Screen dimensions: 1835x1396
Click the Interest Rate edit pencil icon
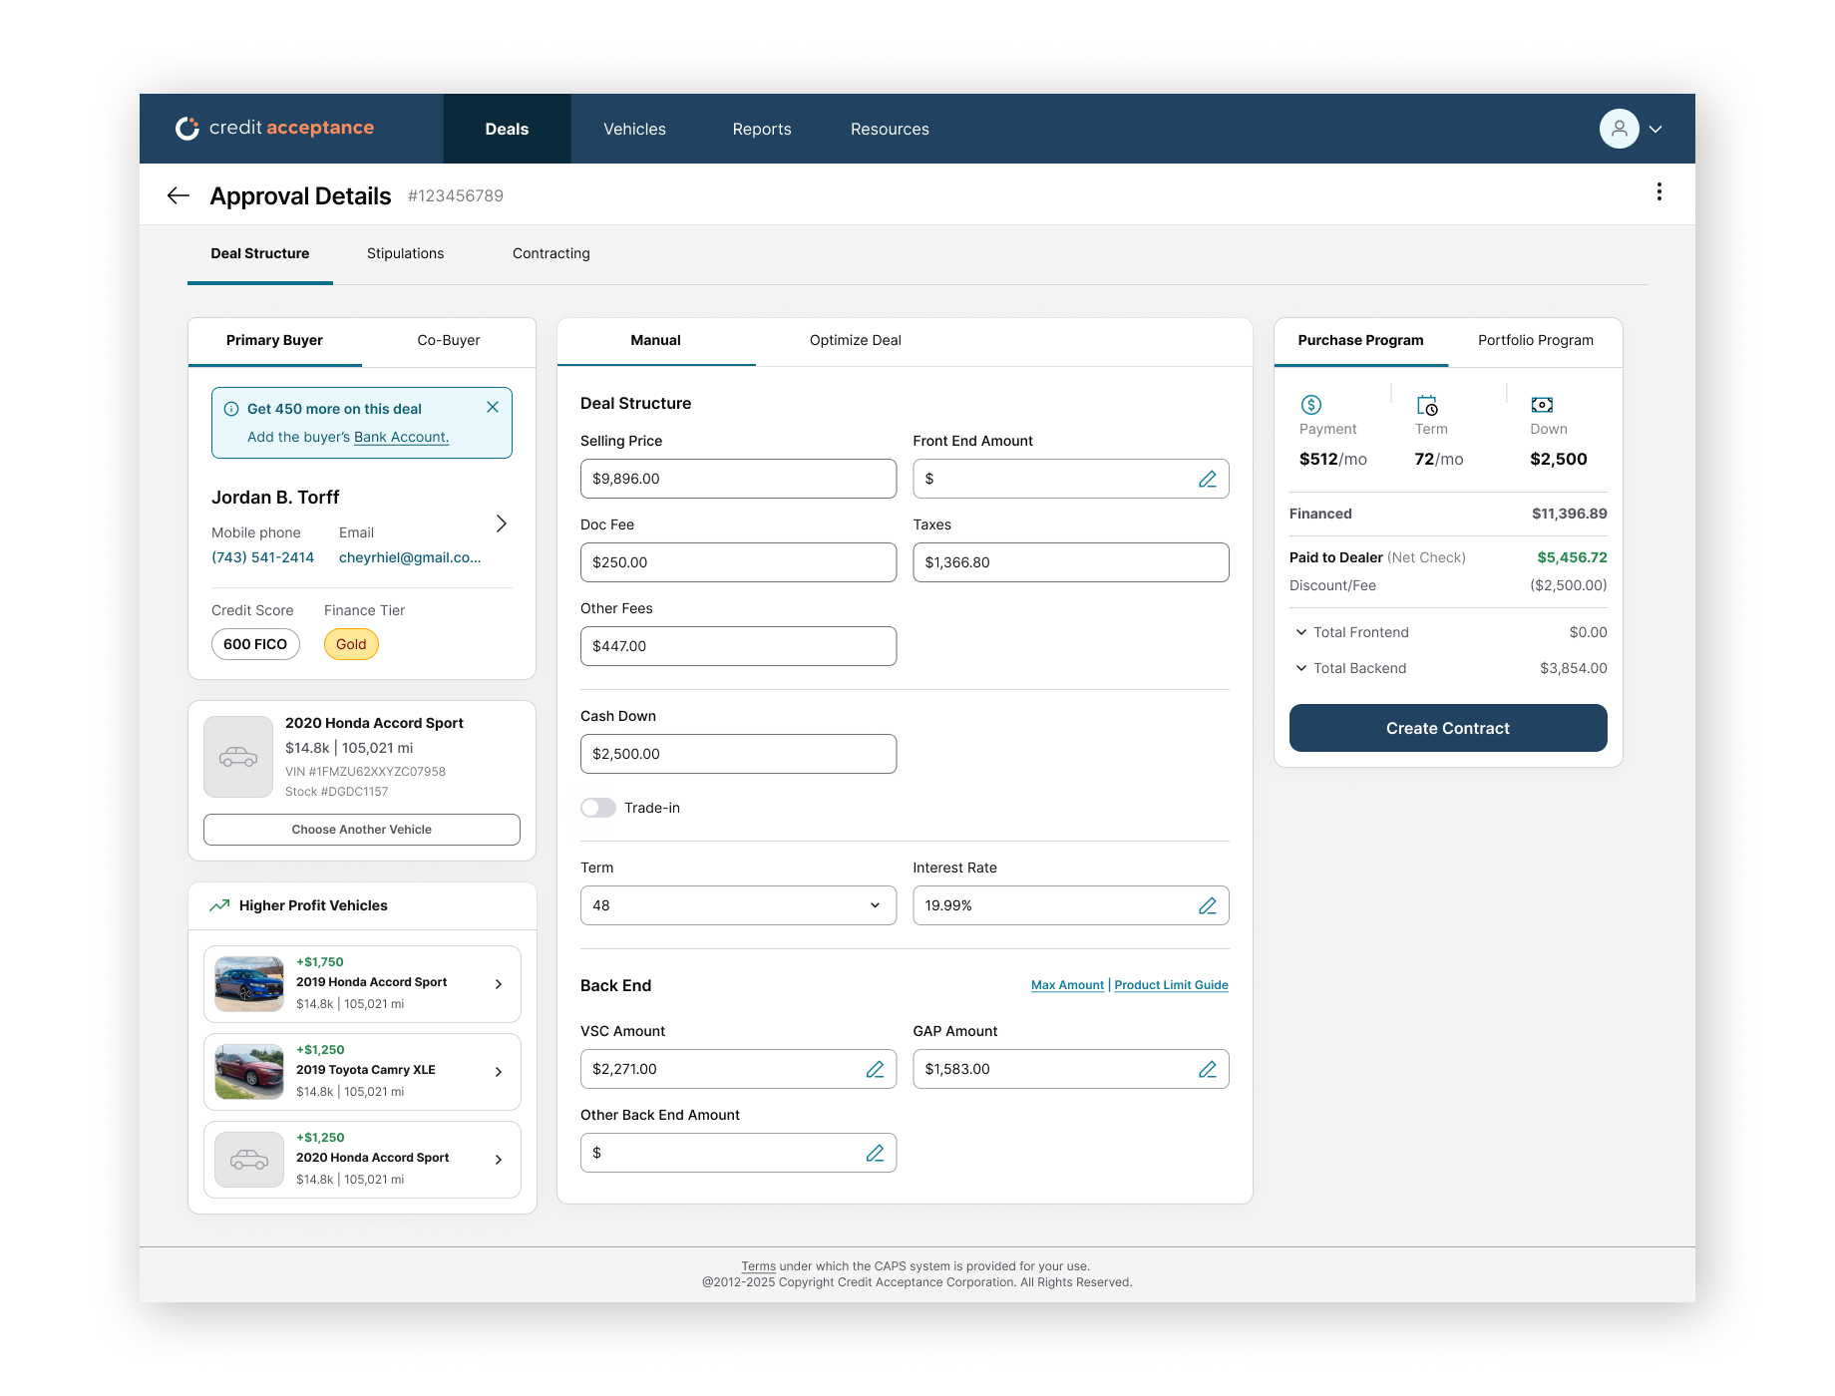coord(1208,905)
